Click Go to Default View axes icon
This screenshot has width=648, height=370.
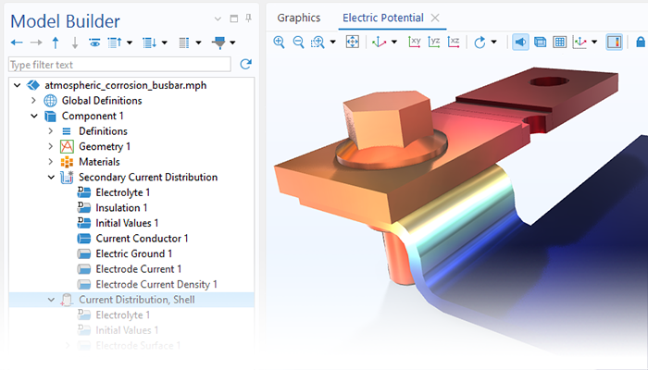(x=379, y=42)
